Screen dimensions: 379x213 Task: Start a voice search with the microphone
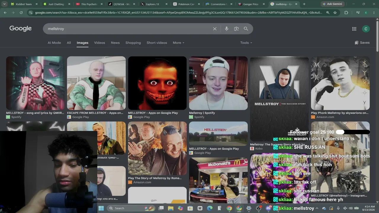coord(227,29)
